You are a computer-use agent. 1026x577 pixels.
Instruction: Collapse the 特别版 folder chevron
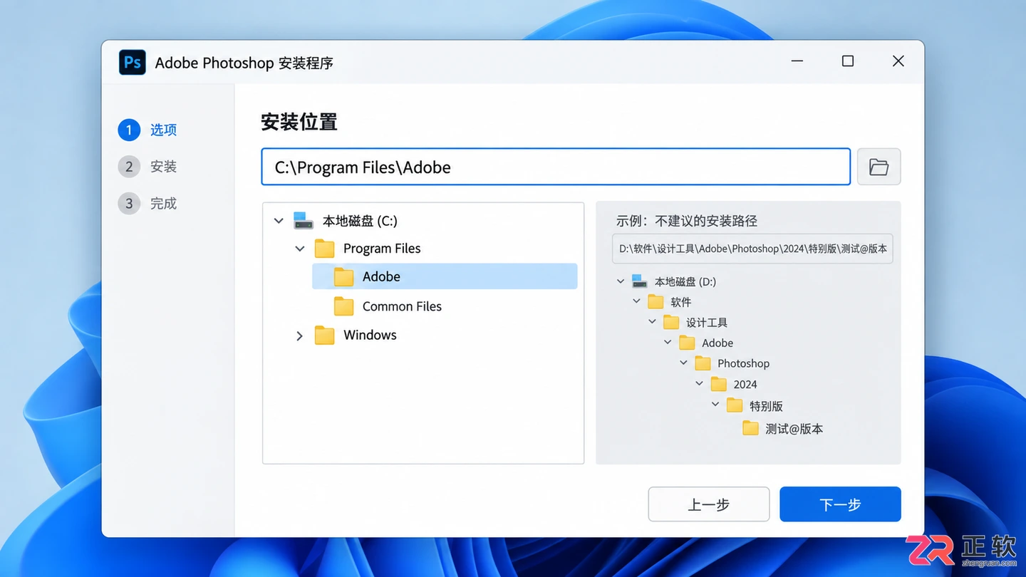[x=715, y=405]
